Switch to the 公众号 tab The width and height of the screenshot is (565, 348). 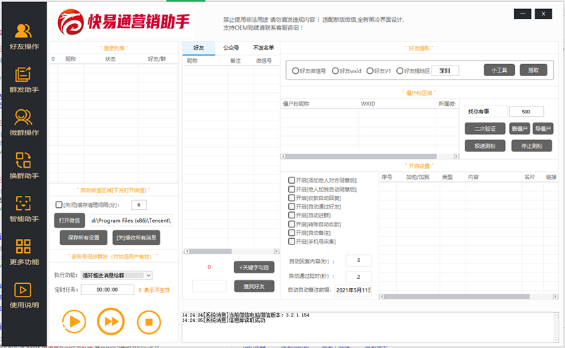pos(231,48)
